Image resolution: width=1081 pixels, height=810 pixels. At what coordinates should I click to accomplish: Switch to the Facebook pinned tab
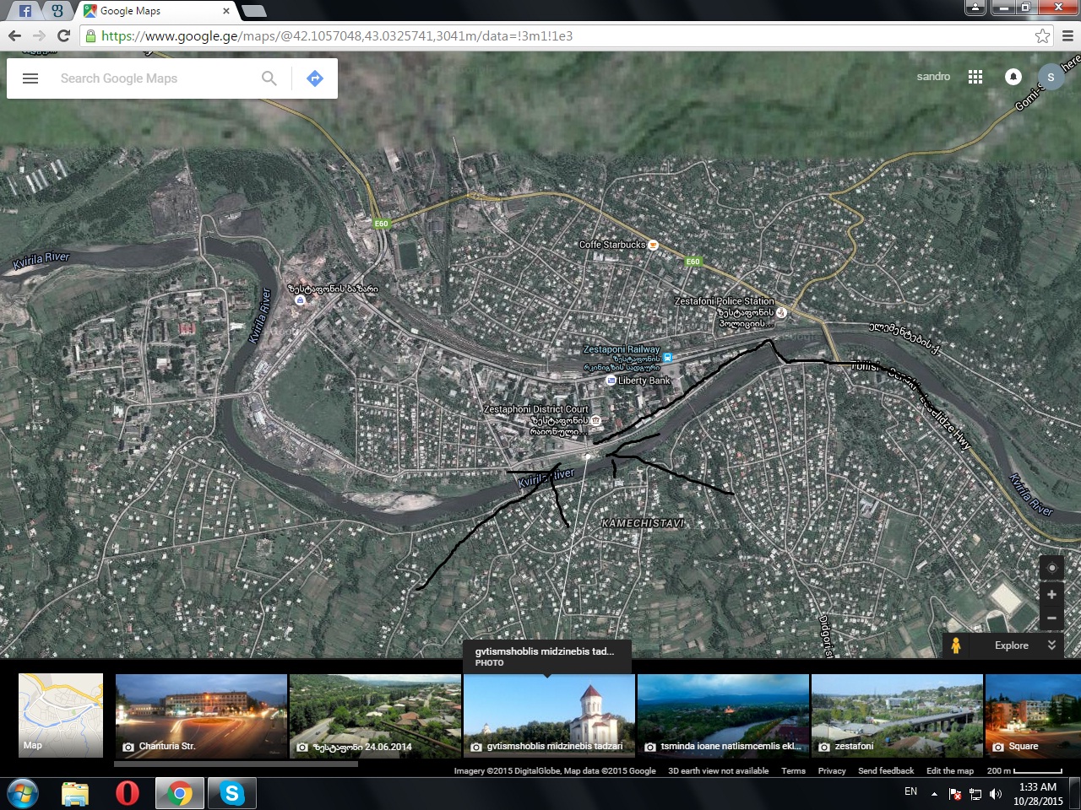click(25, 11)
